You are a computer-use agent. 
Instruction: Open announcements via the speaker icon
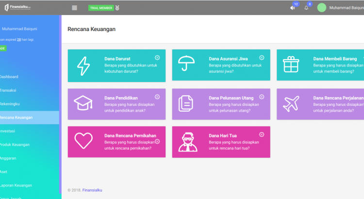(x=293, y=8)
